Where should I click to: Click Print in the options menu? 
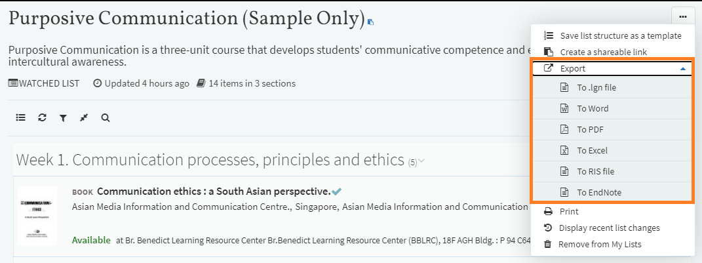[x=569, y=212]
